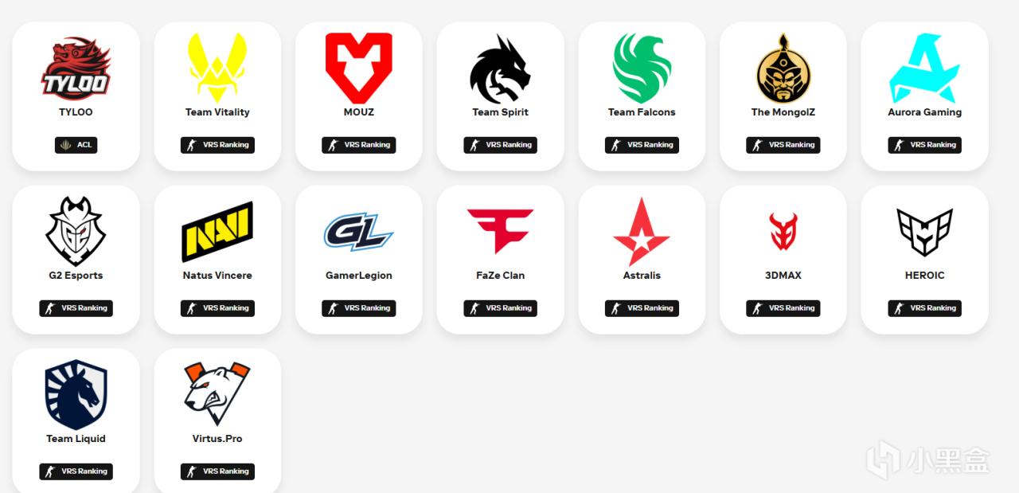Click VRS Ranking badge under Team Liquid
This screenshot has width=1019, height=493.
(76, 471)
